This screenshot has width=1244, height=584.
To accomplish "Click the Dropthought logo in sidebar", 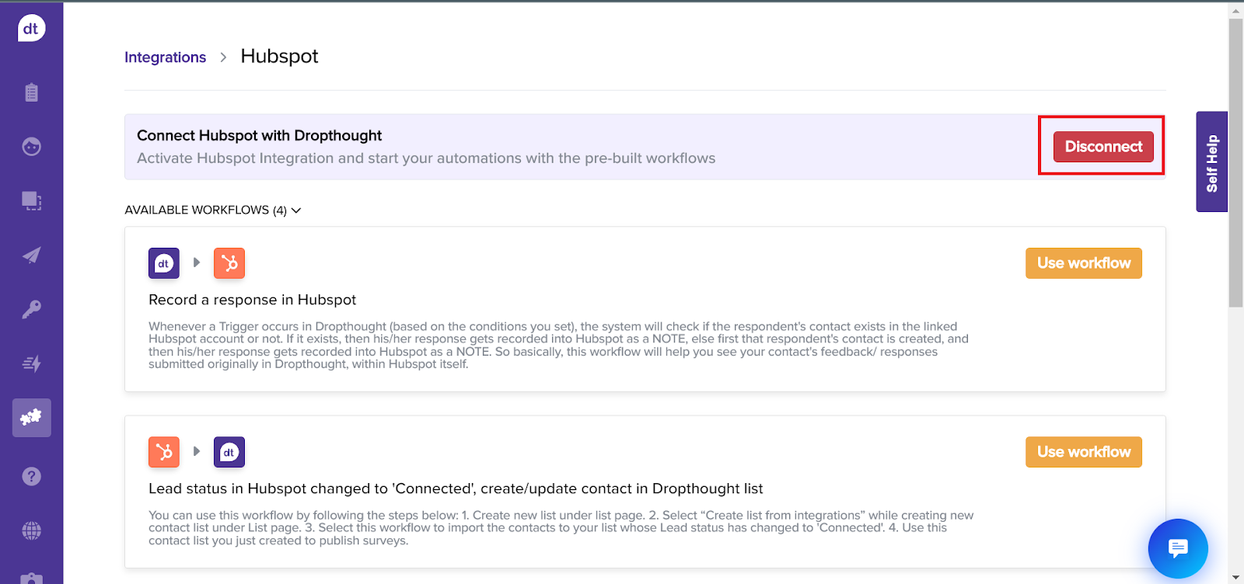I will click(x=31, y=29).
